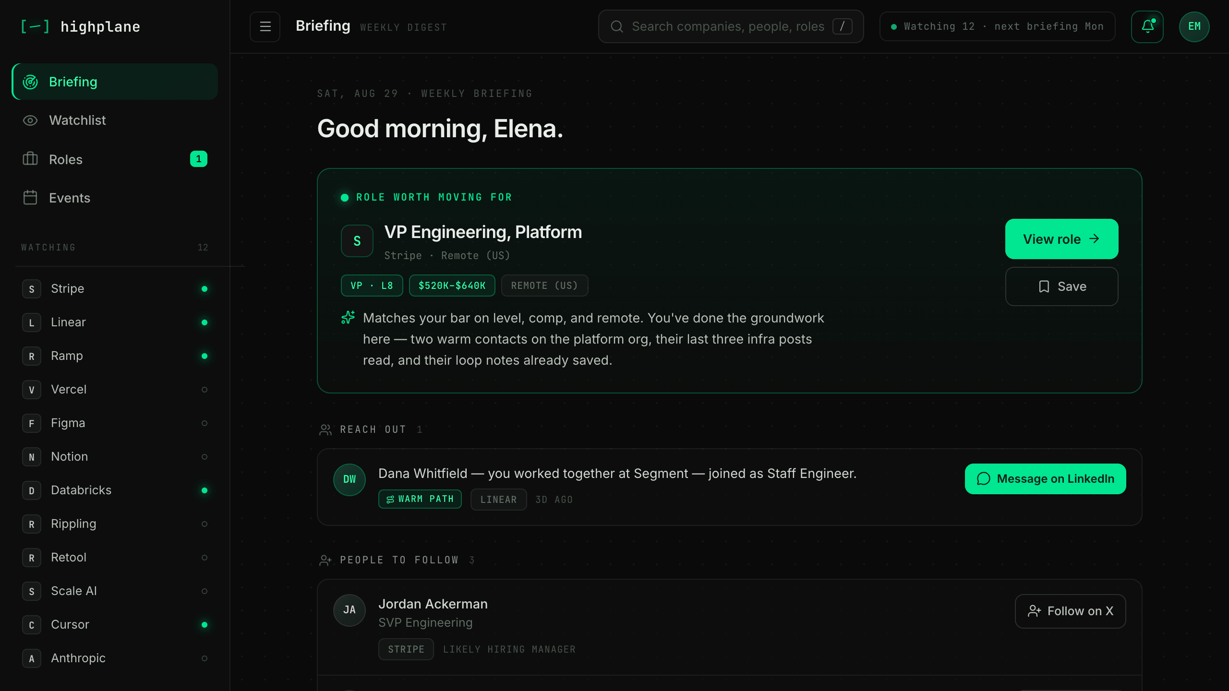
Task: Click the REMOTE (US) tag
Action: tap(544, 286)
